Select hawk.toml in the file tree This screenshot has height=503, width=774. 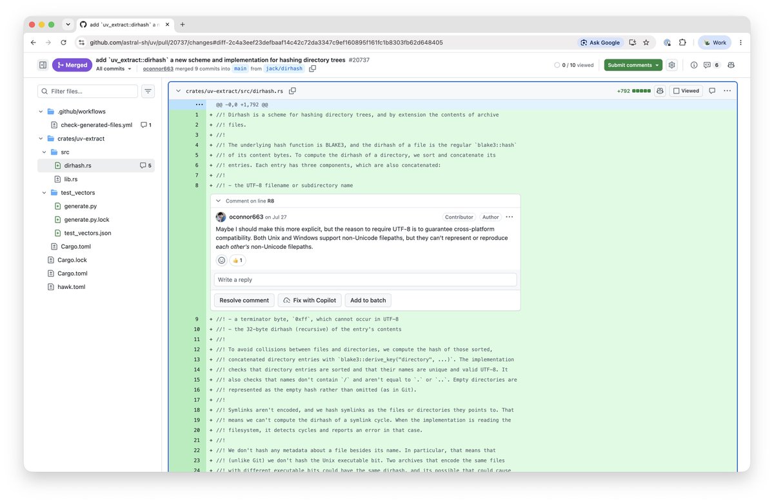tap(71, 287)
